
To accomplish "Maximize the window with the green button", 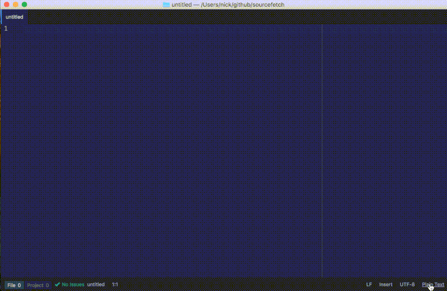I will click(24, 4).
